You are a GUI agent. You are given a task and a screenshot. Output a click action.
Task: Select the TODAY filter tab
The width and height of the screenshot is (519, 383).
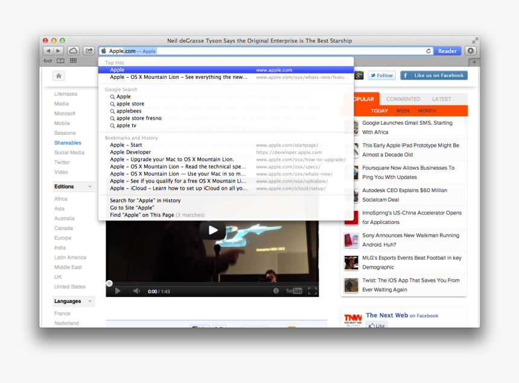pyautogui.click(x=379, y=111)
